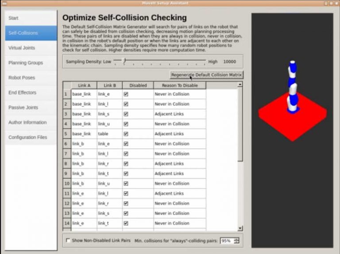Go to the Virtual Joints page

(31, 48)
